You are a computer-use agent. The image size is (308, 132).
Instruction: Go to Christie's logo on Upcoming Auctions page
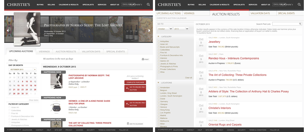pos(18,5)
